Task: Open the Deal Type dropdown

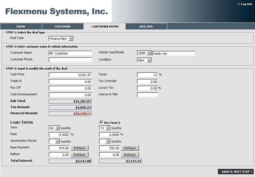Action: 61,39
